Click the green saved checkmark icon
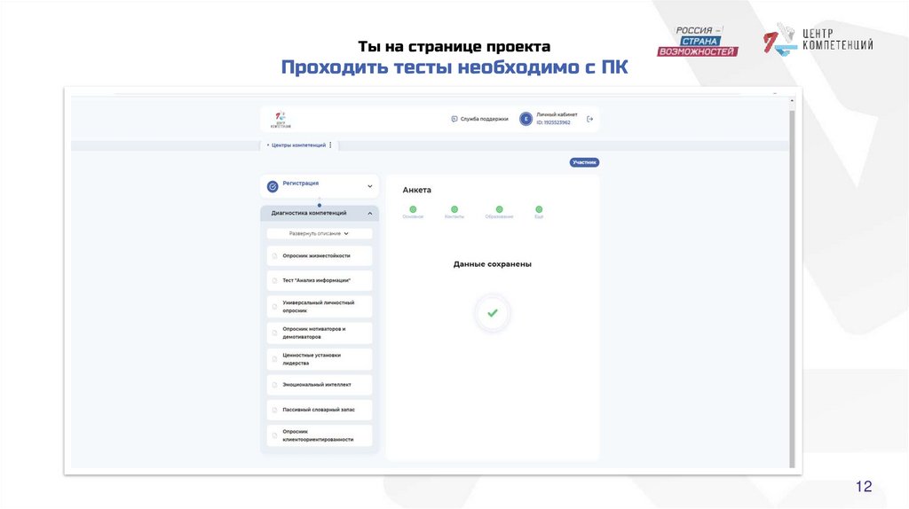The height and width of the screenshot is (509, 909). 492,313
